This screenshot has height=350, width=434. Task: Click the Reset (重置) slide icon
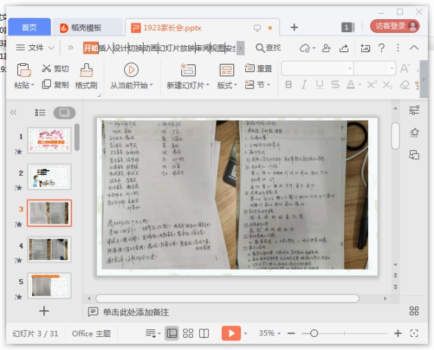(250, 69)
